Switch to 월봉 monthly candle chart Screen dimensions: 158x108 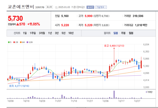click(131, 33)
